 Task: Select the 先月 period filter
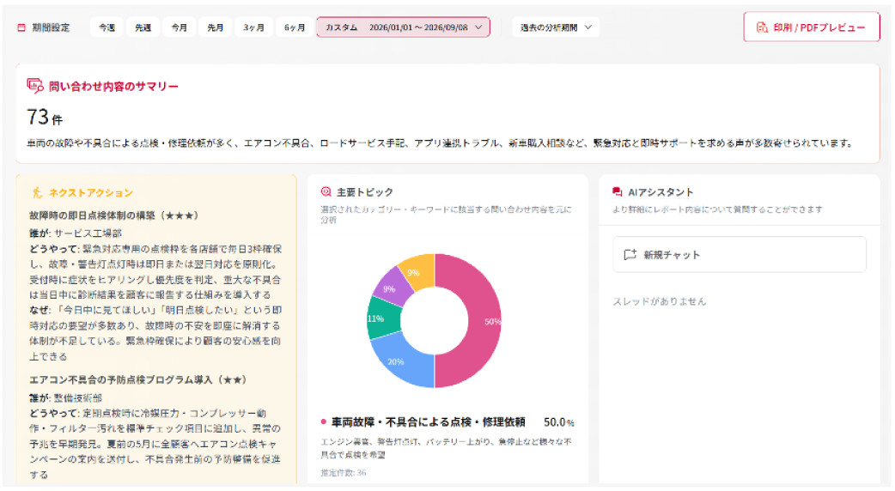pos(216,27)
